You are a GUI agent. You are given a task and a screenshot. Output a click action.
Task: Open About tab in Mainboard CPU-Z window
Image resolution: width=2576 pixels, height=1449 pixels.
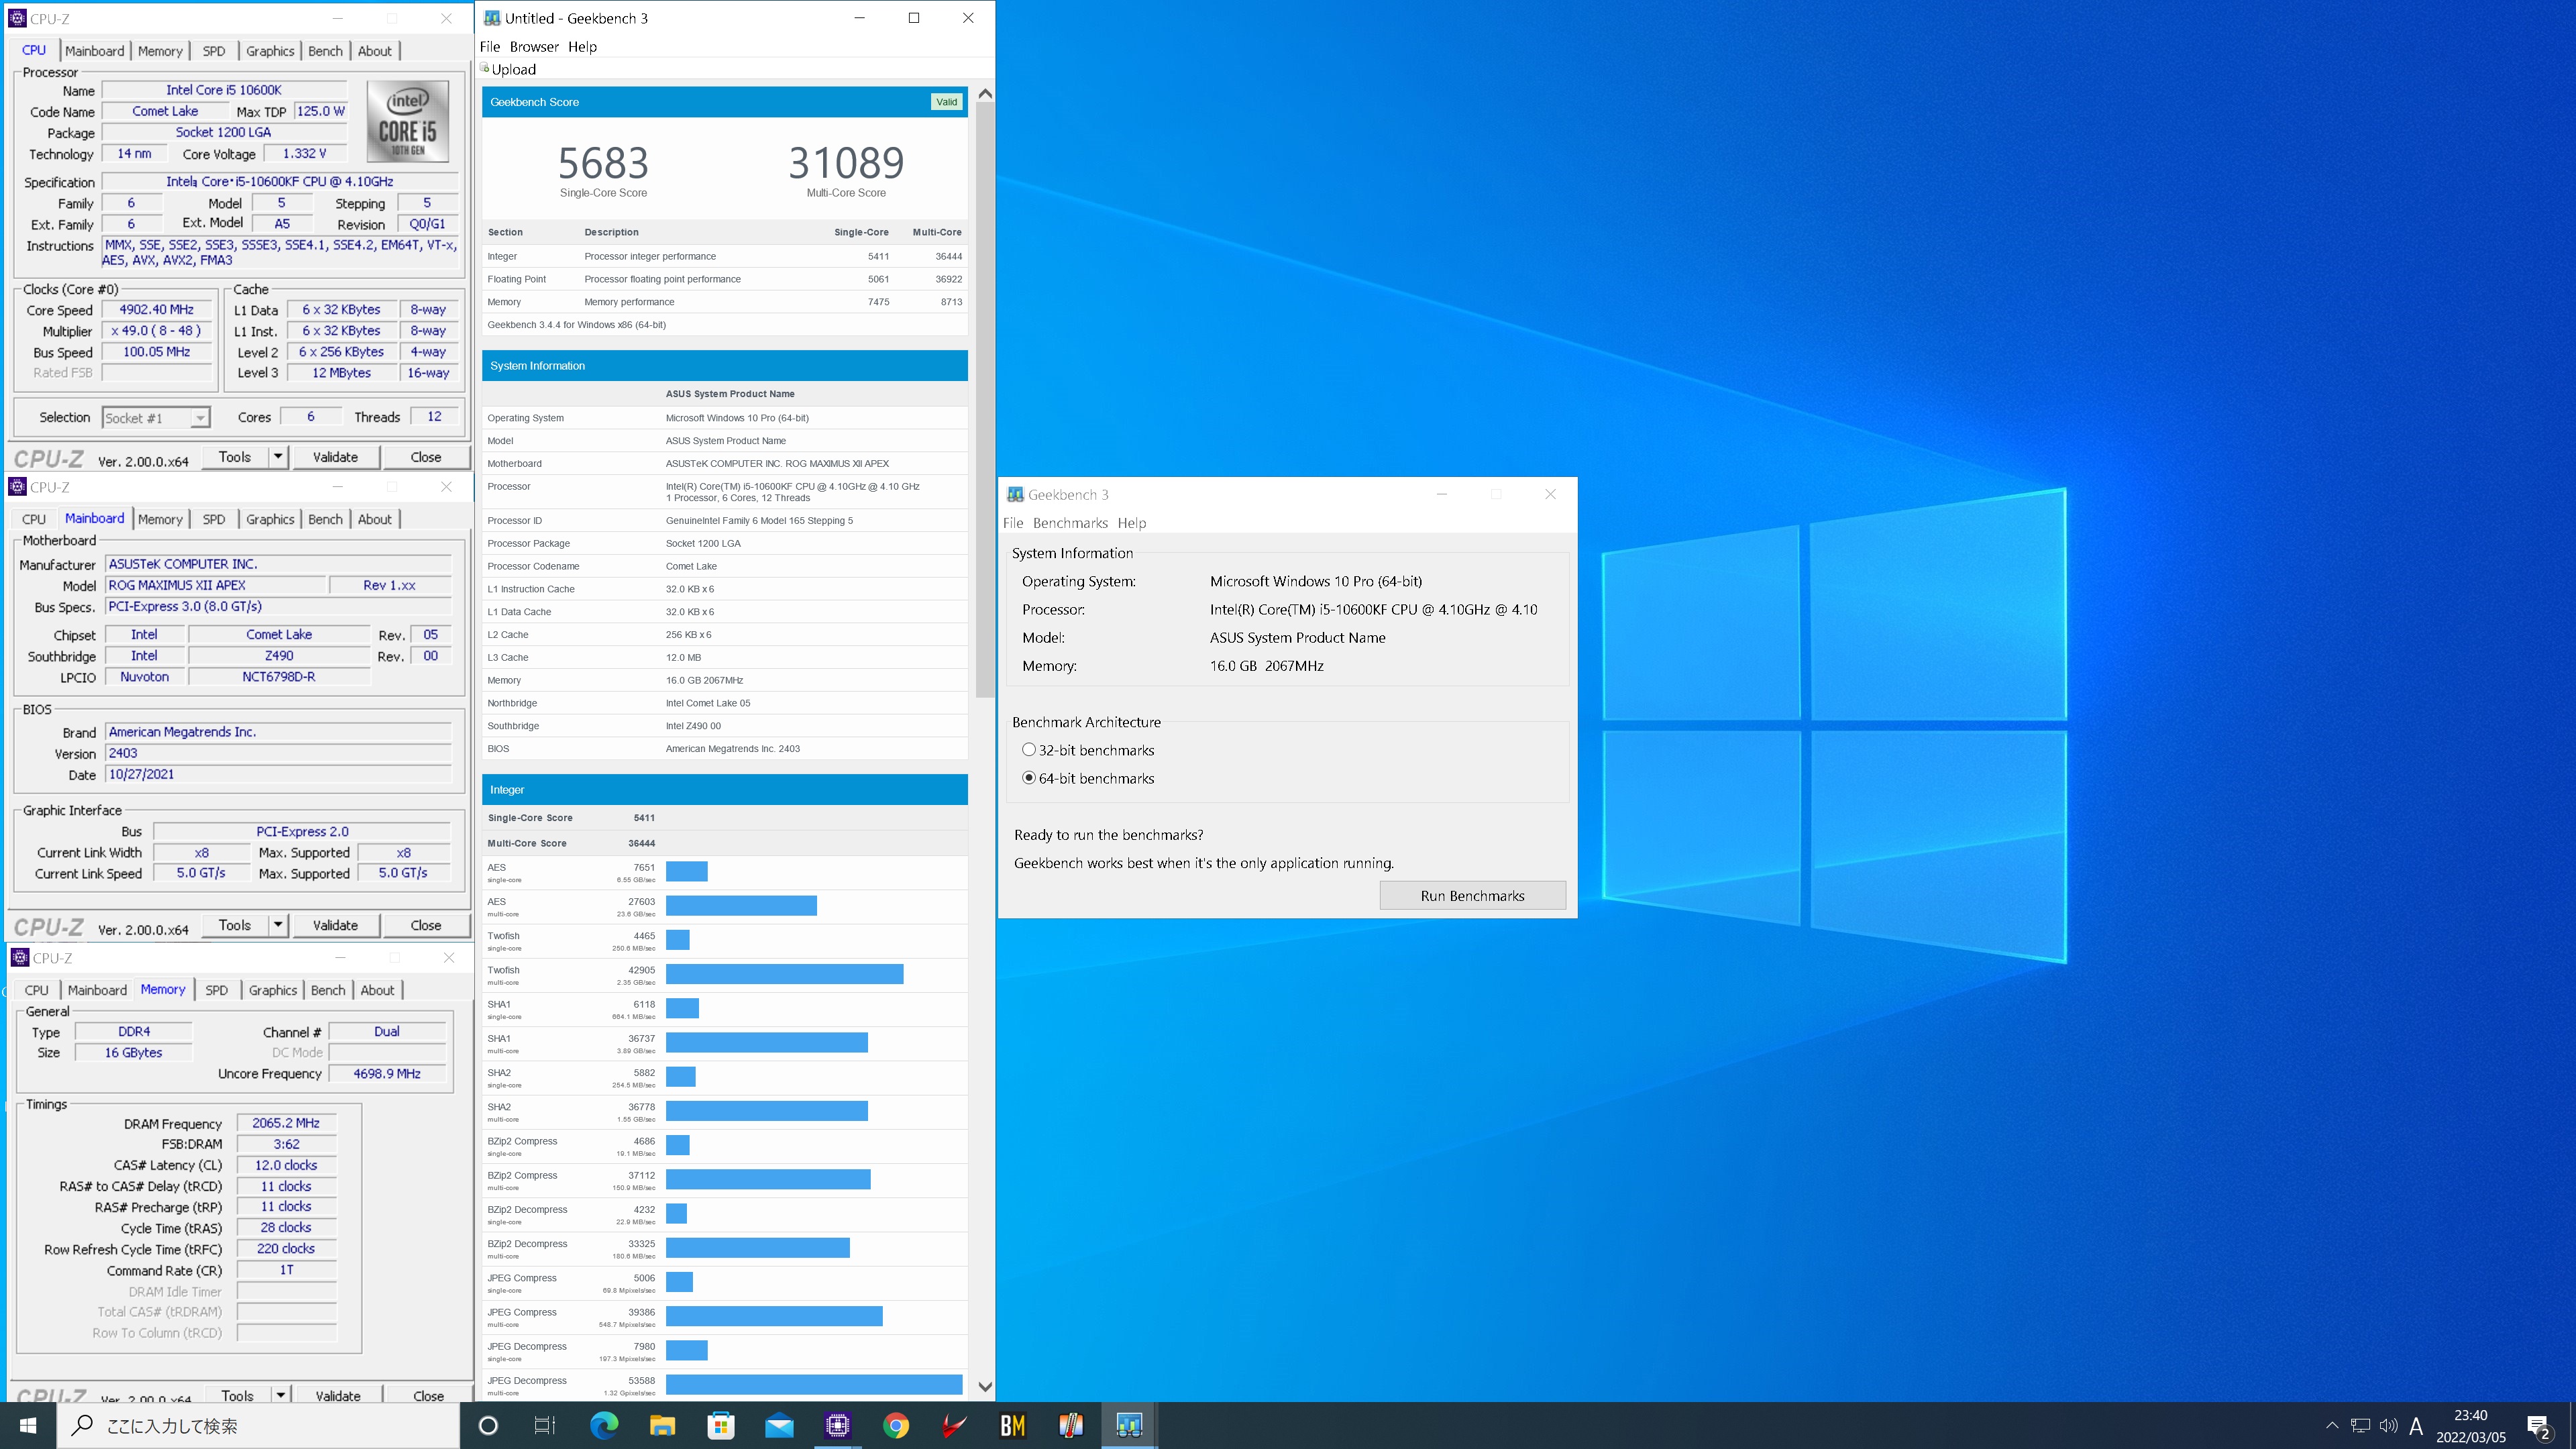coord(375,519)
